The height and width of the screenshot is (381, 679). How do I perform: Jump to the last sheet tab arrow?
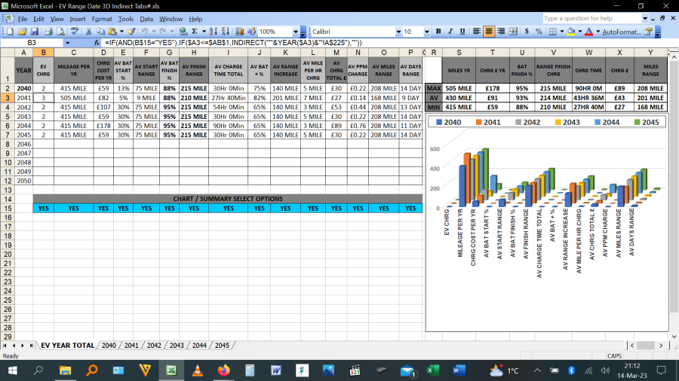click(x=31, y=346)
